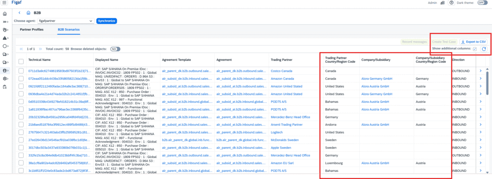Sort by Technical Name column header
This screenshot has height=179, width=492.
[x=39, y=59]
